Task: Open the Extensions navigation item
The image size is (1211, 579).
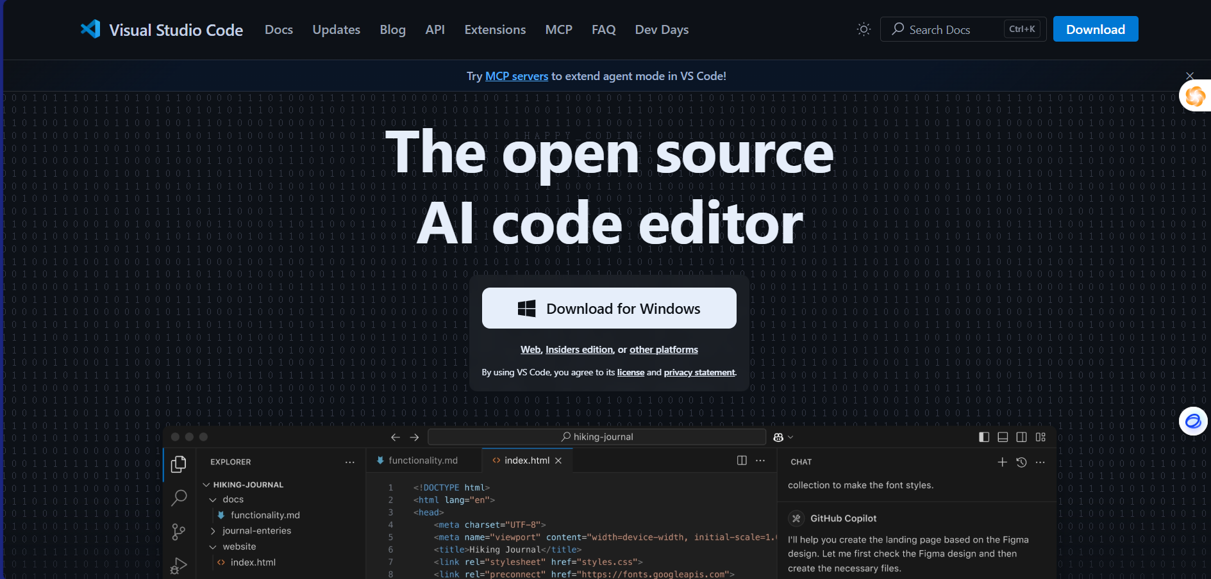Action: [495, 29]
